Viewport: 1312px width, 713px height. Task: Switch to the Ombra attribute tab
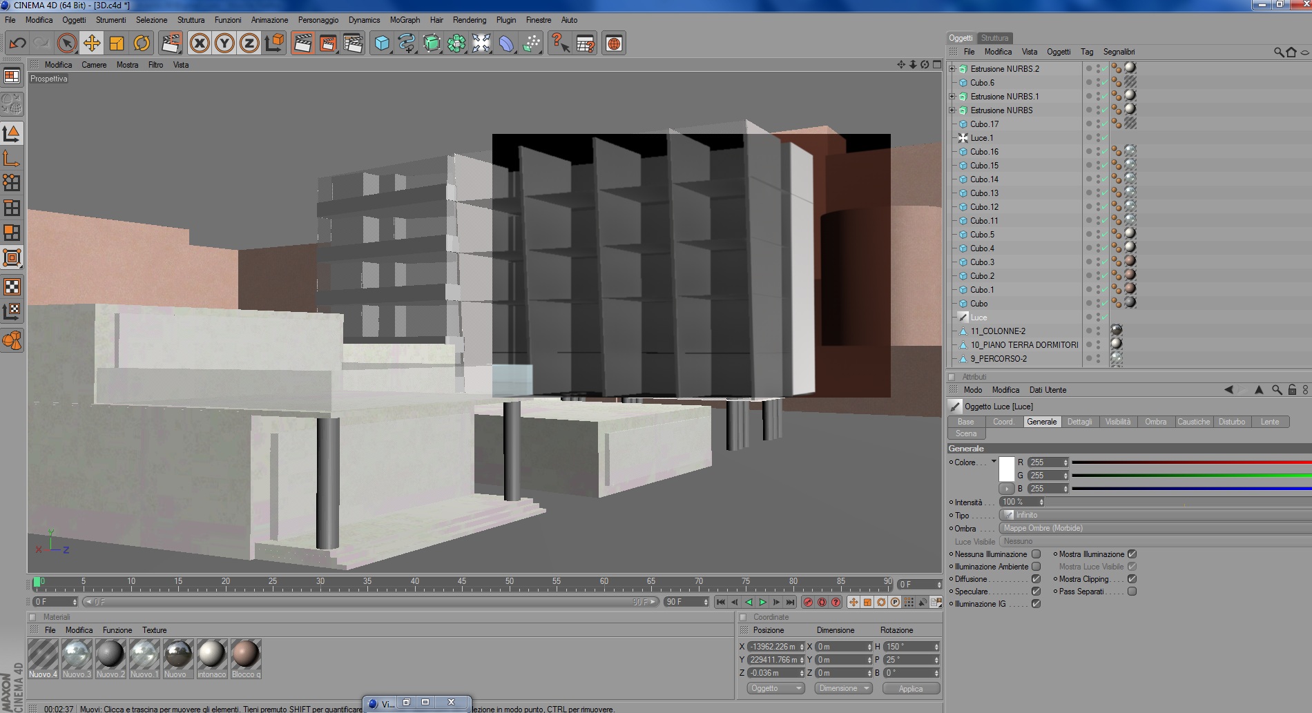point(1156,422)
